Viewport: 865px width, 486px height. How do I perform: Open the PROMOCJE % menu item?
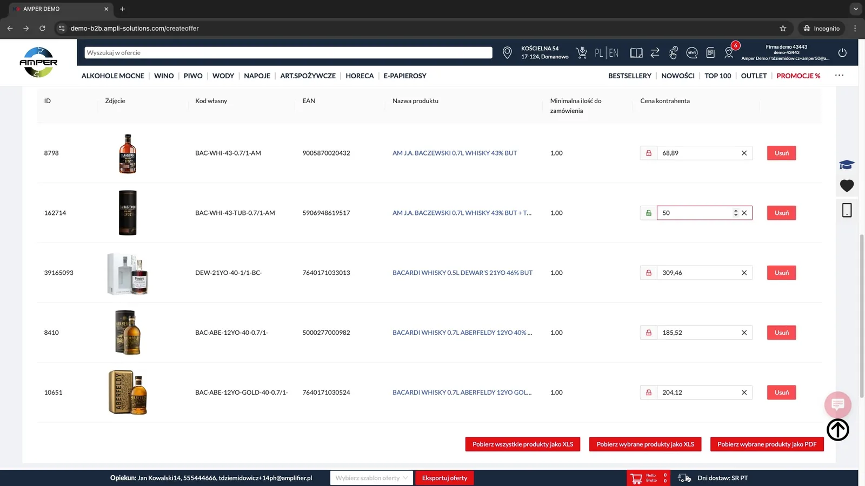tap(798, 76)
